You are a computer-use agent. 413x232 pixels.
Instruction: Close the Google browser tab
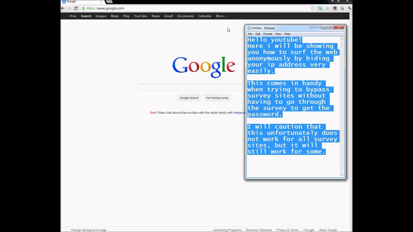(101, 2)
